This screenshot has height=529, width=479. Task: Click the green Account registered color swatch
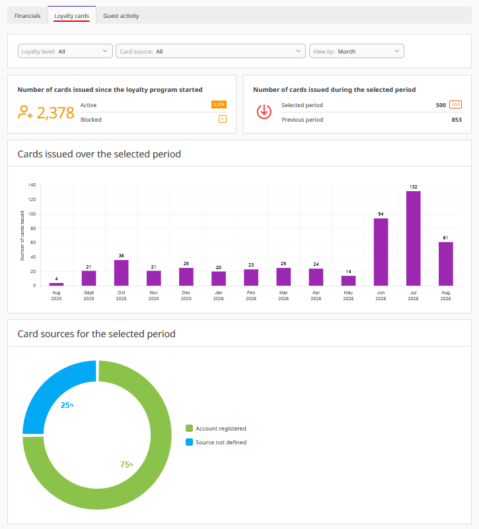click(x=189, y=428)
